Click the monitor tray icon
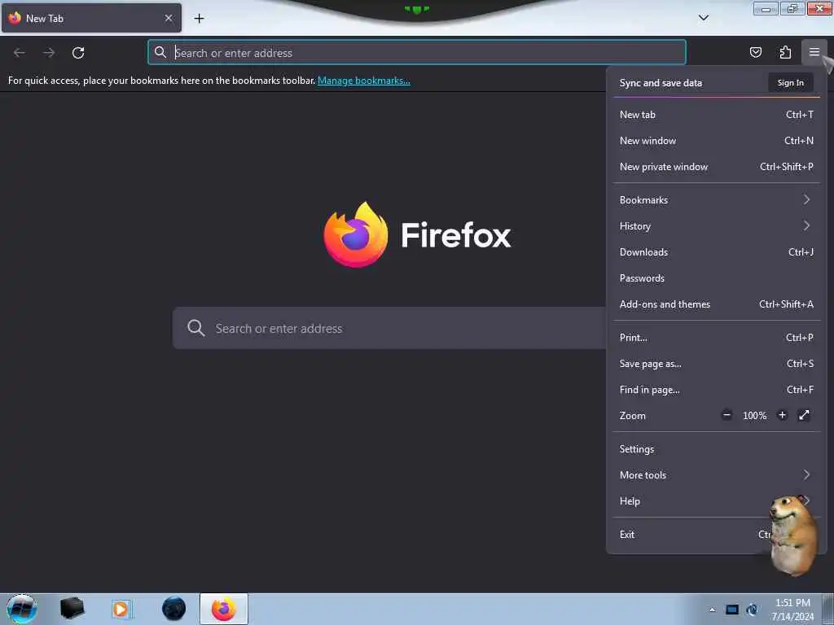This screenshot has width=834, height=625. pyautogui.click(x=732, y=610)
